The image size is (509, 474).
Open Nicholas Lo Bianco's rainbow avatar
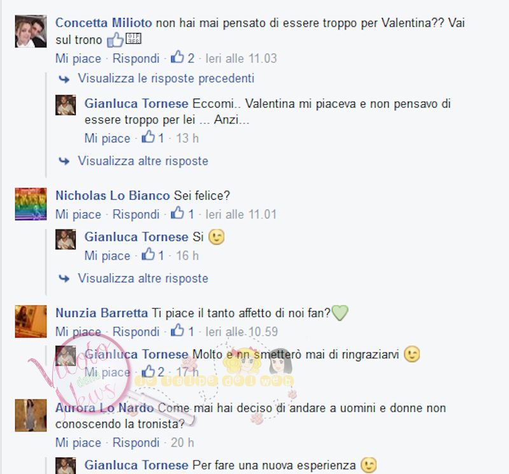[x=31, y=204]
